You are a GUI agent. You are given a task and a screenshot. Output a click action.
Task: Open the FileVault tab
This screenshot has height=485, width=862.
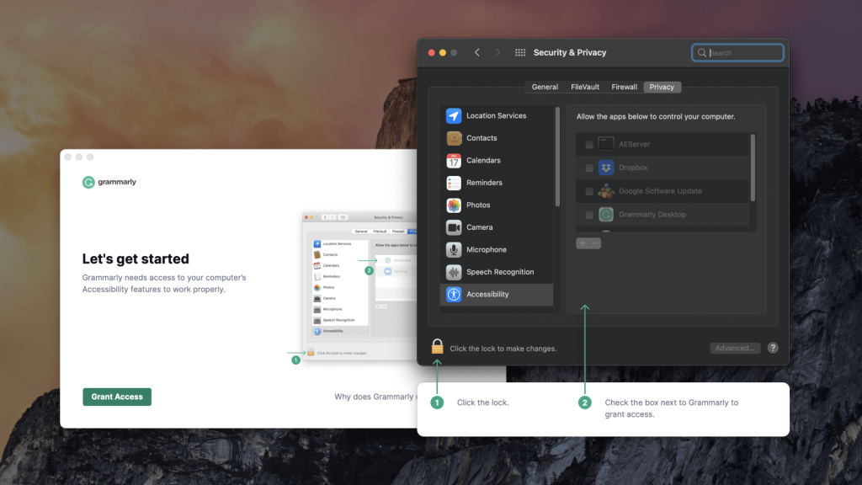point(585,87)
